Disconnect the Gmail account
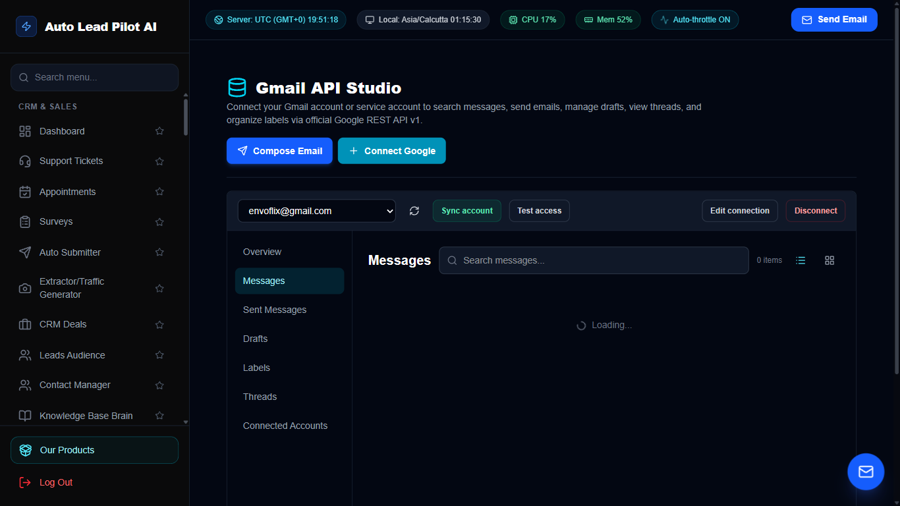This screenshot has width=900, height=506. tap(816, 211)
